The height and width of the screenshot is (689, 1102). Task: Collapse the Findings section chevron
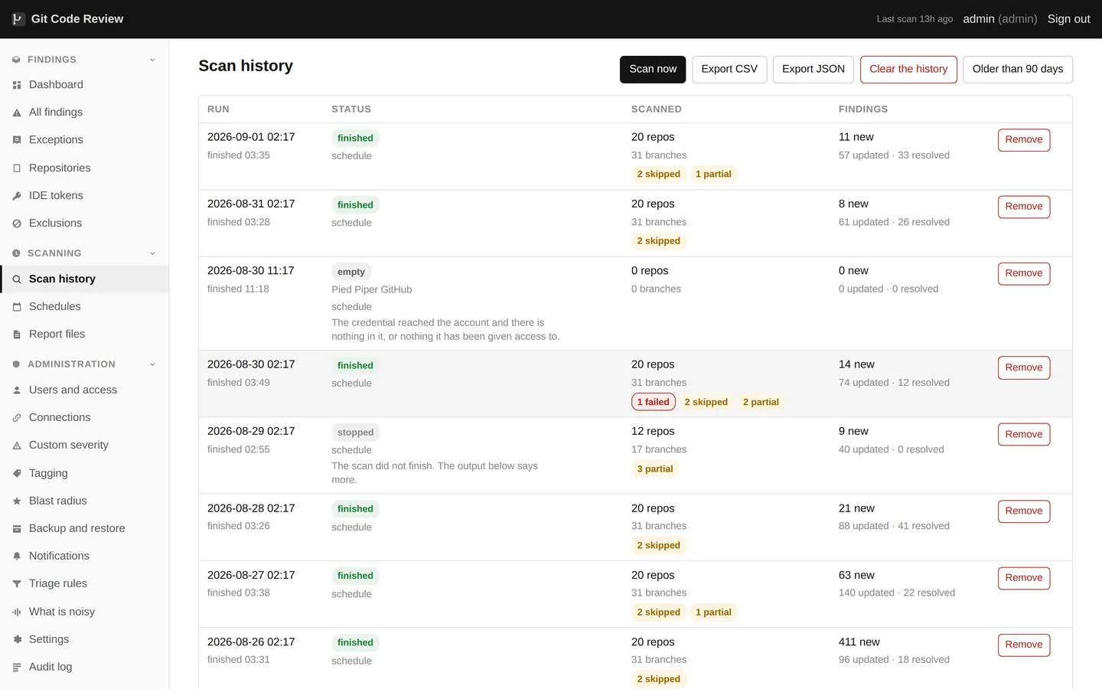pos(152,60)
